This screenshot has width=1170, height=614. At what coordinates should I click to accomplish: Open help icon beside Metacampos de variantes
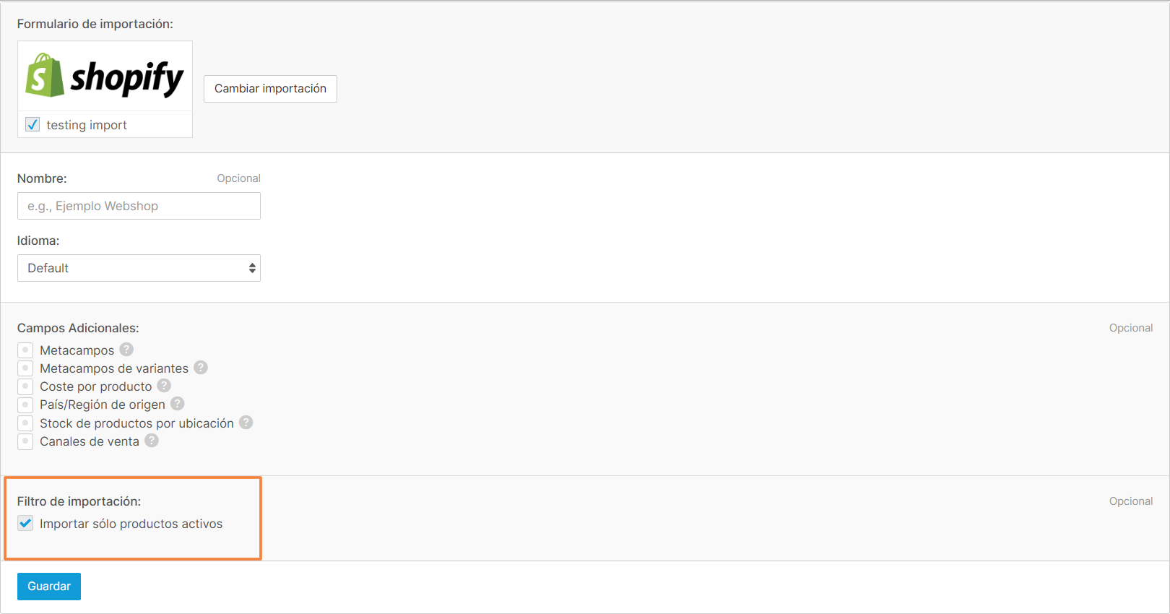point(201,368)
